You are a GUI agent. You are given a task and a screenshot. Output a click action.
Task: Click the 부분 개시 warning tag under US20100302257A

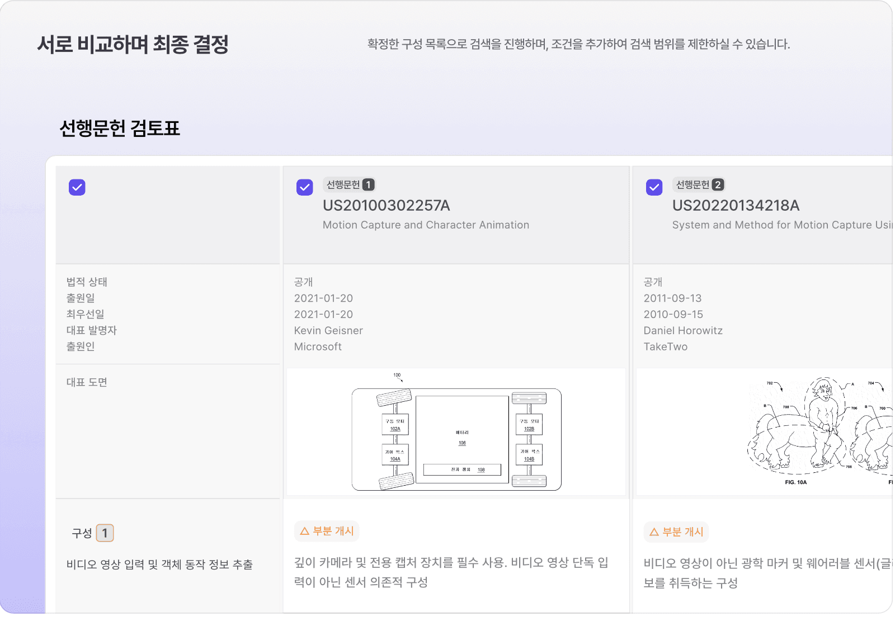(327, 531)
